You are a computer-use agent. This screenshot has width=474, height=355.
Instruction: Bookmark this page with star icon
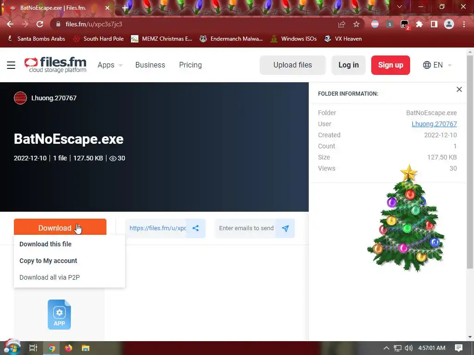tap(356, 24)
